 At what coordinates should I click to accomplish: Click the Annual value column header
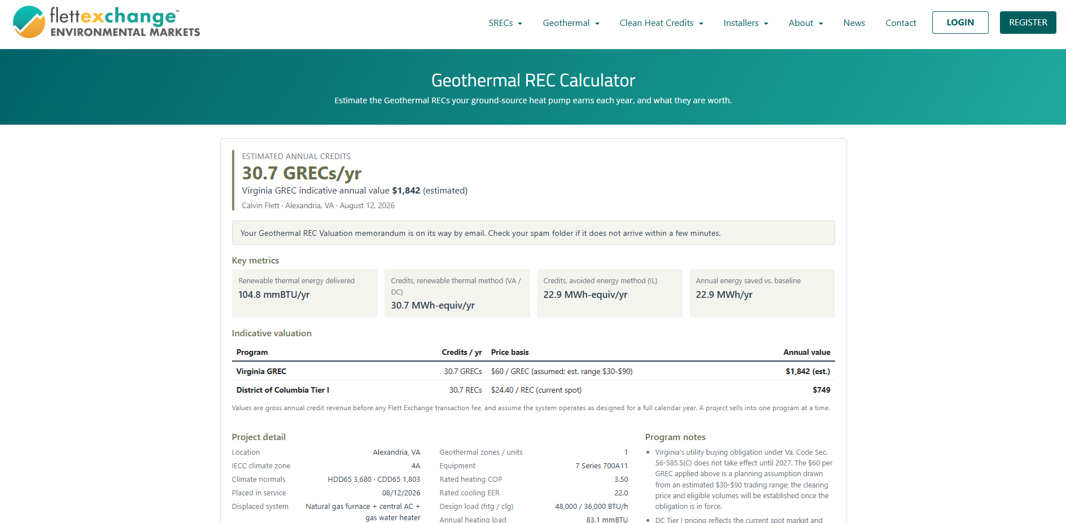point(806,352)
